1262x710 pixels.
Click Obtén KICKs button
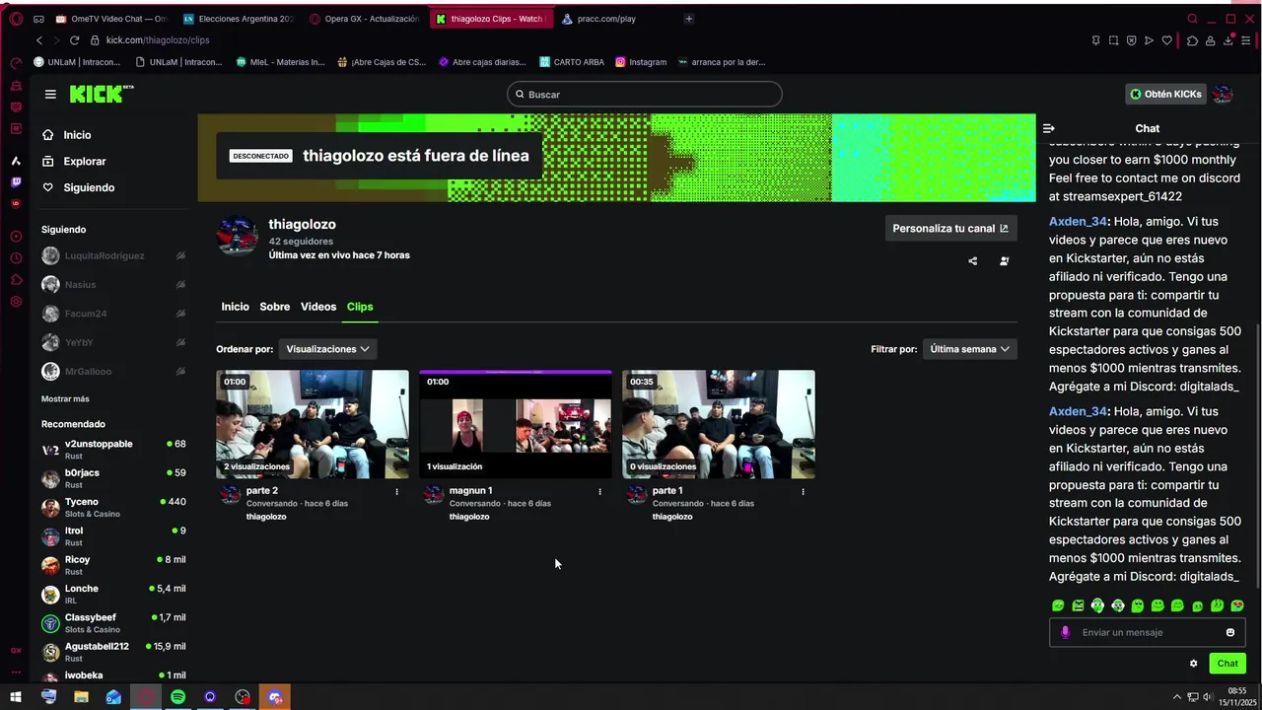(x=1165, y=94)
